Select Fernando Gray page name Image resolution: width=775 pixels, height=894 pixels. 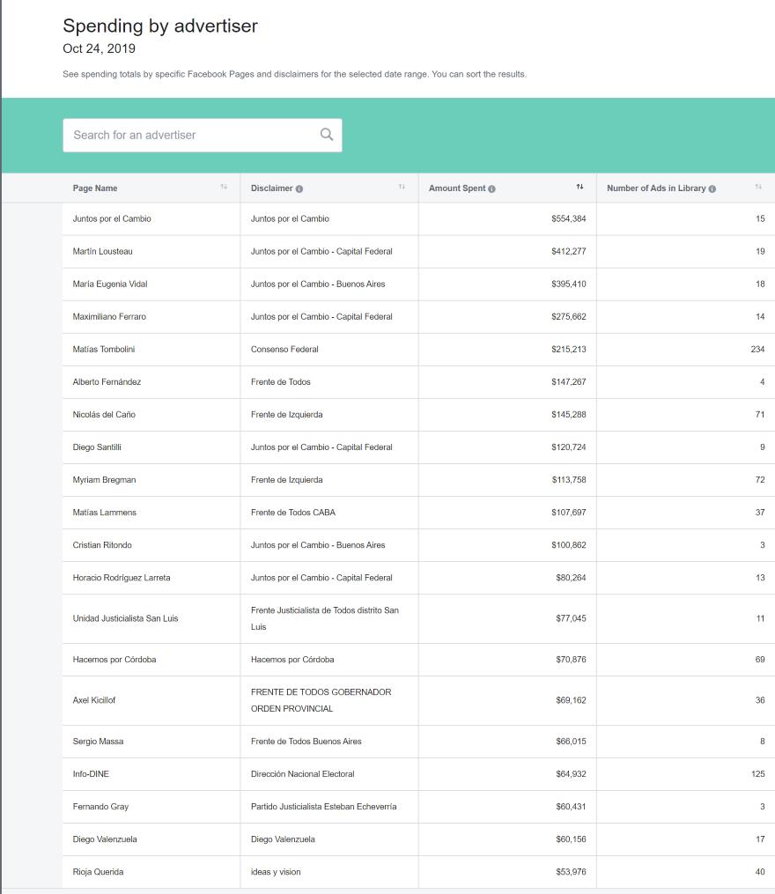pos(101,806)
